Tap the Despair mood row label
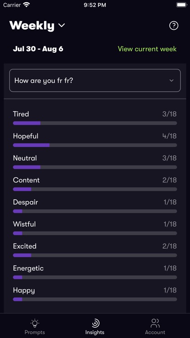 (x=25, y=202)
